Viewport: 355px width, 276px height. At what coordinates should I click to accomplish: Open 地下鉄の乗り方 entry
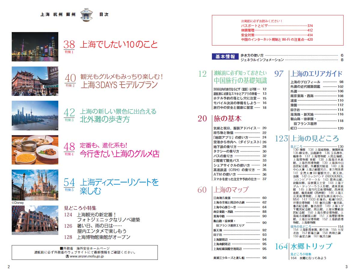click(225, 147)
